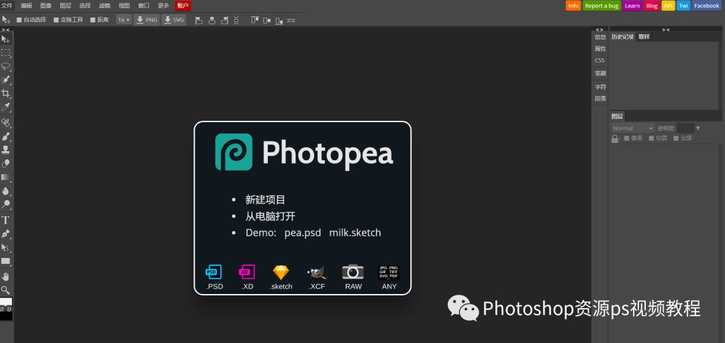The image size is (725, 343).
Task: Select the Hand tool
Action: click(6, 277)
